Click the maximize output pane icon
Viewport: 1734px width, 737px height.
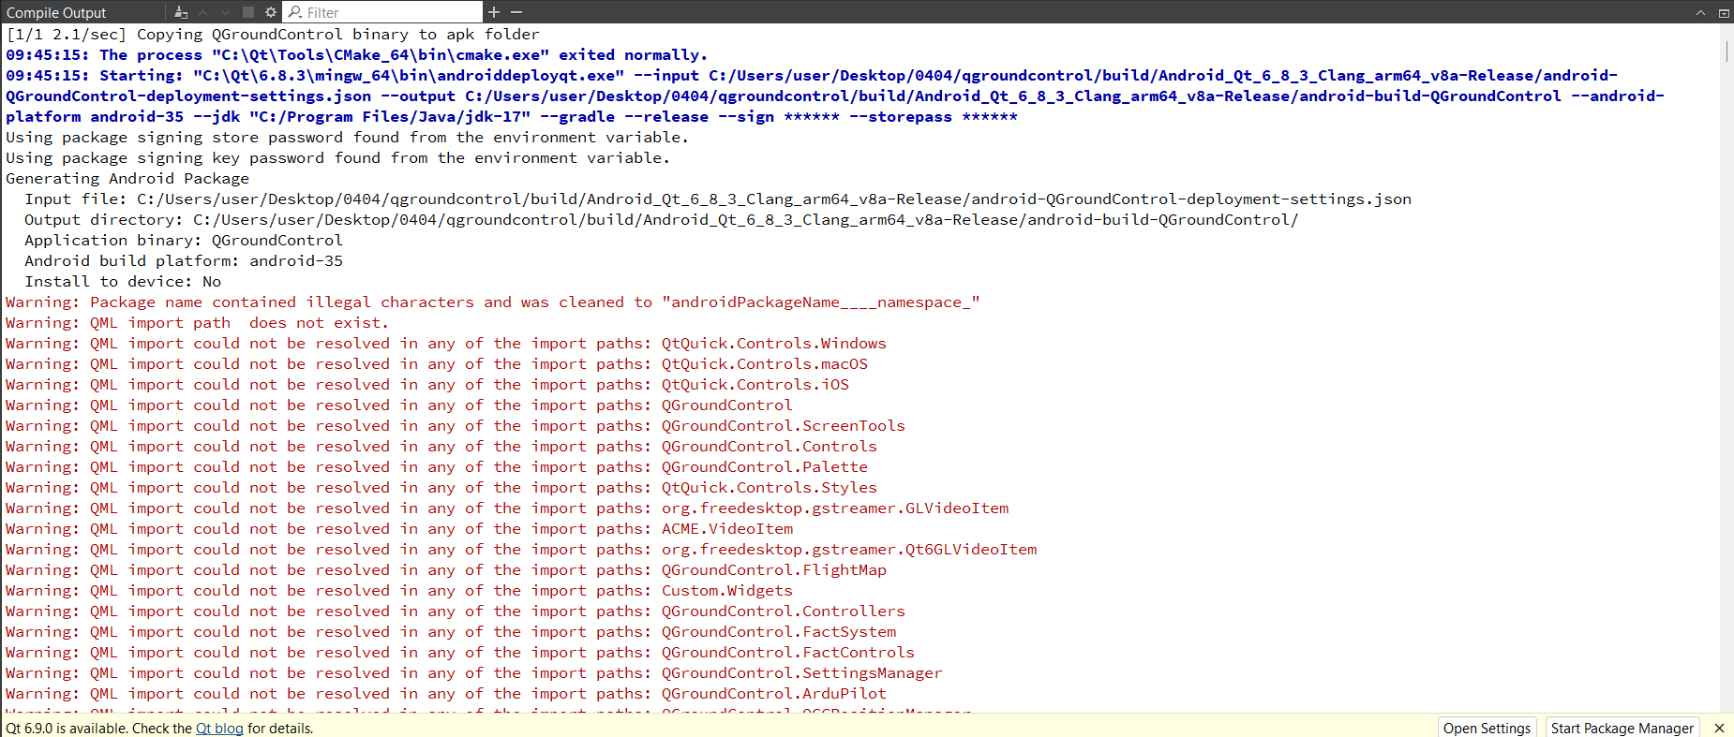1724,12
